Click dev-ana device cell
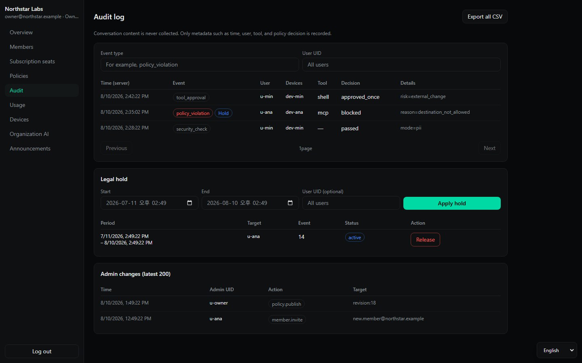Viewport: 582px width, 363px height. point(294,112)
